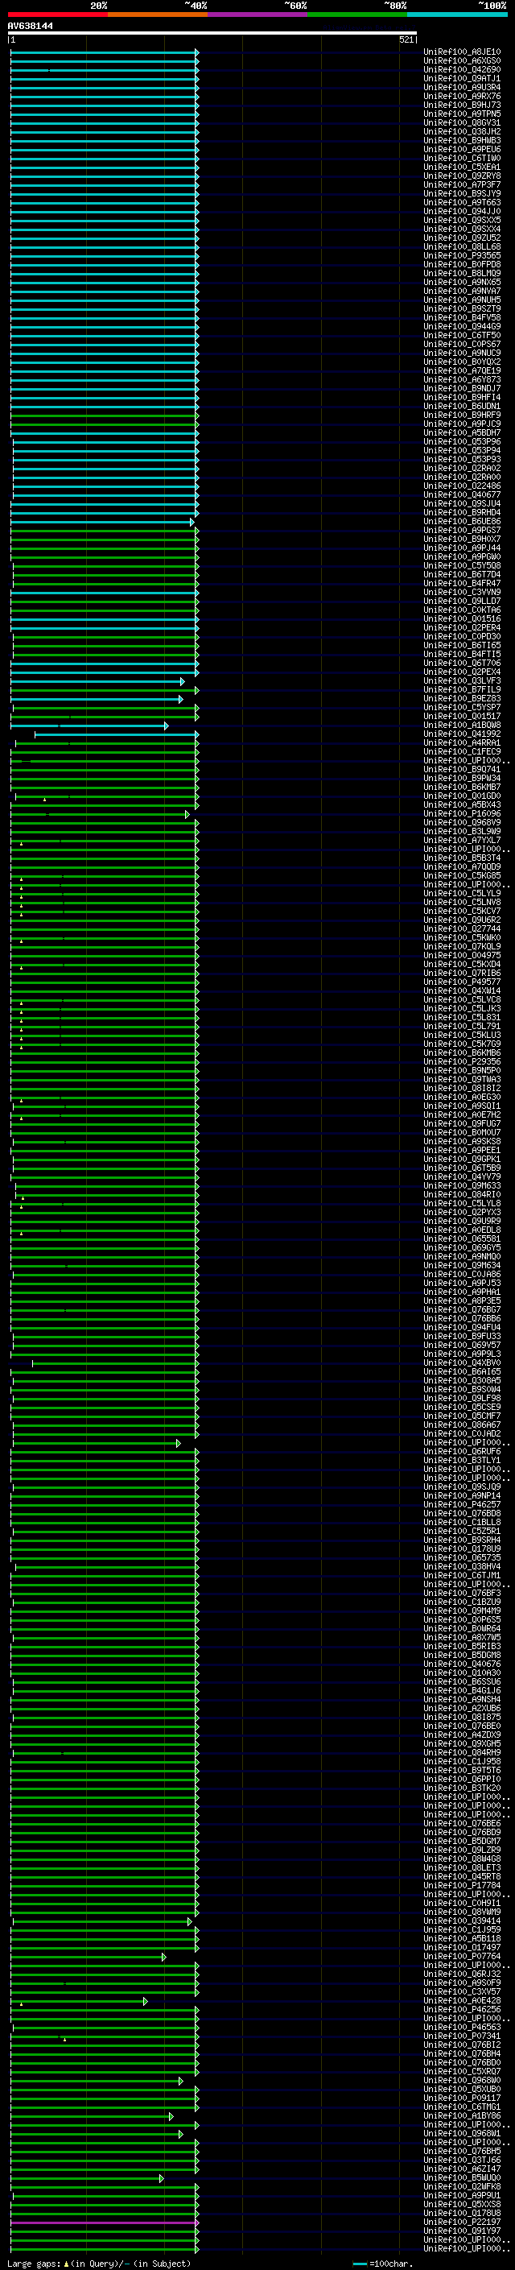Image resolution: width=515 pixels, height=2270 pixels.
Task: Select the UniRef100_Q9M633 label
Action: (461, 1186)
